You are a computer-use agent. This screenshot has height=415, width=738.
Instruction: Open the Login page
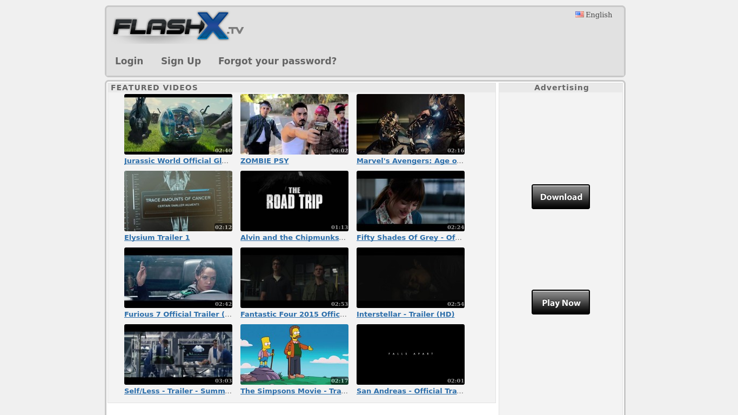(129, 61)
